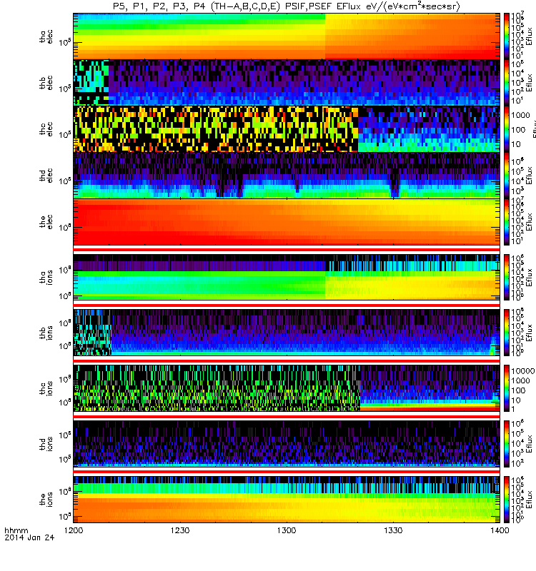
Task: Click the thd elec spectrogram panel
Action: [287, 175]
